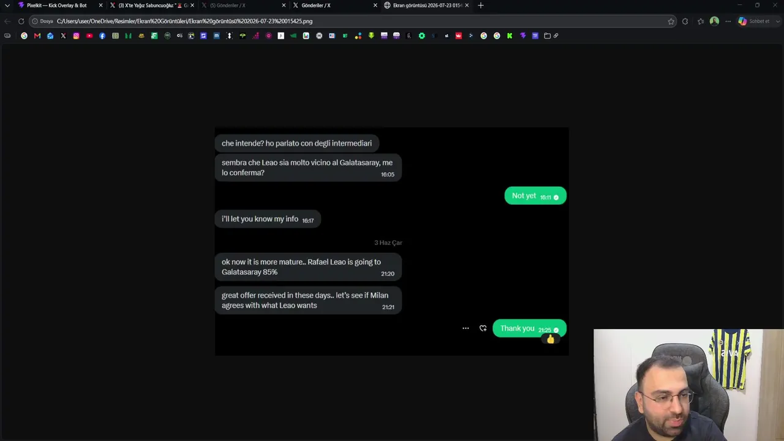784x441 pixels.
Task: Click the 'Rafael Leao is going to Galatasaray' message
Action: coord(308,267)
